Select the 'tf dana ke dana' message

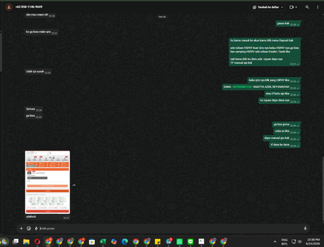284,145
